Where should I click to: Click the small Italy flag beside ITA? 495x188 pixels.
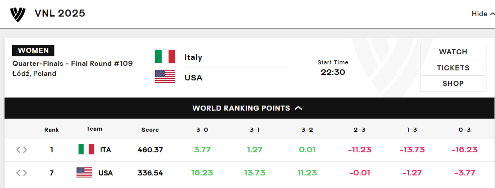pyautogui.click(x=86, y=150)
